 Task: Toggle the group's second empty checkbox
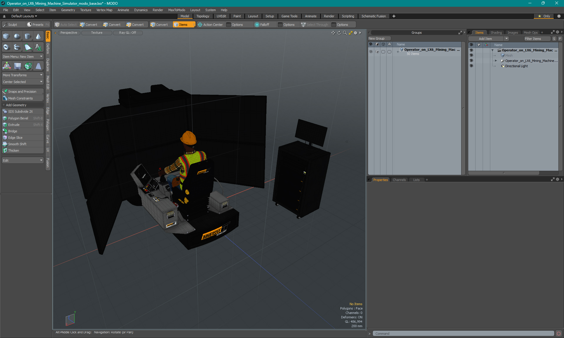(x=389, y=52)
